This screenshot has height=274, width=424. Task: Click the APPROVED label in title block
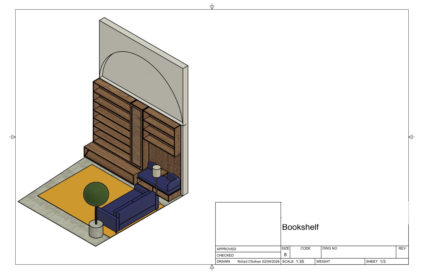click(x=226, y=249)
